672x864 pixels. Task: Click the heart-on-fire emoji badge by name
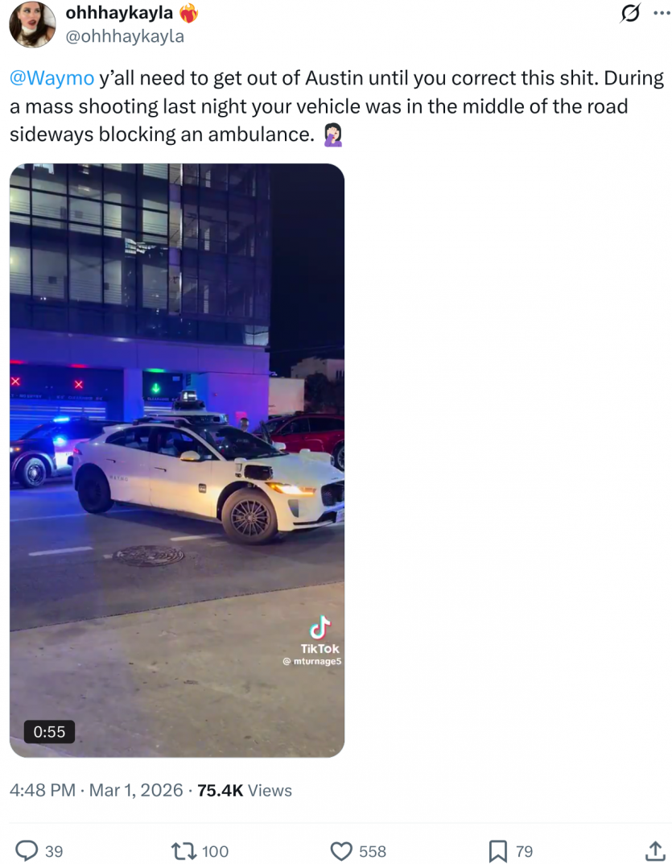click(189, 13)
